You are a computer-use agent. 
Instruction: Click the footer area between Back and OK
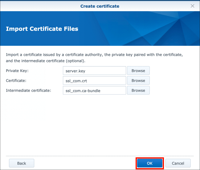[85, 163]
